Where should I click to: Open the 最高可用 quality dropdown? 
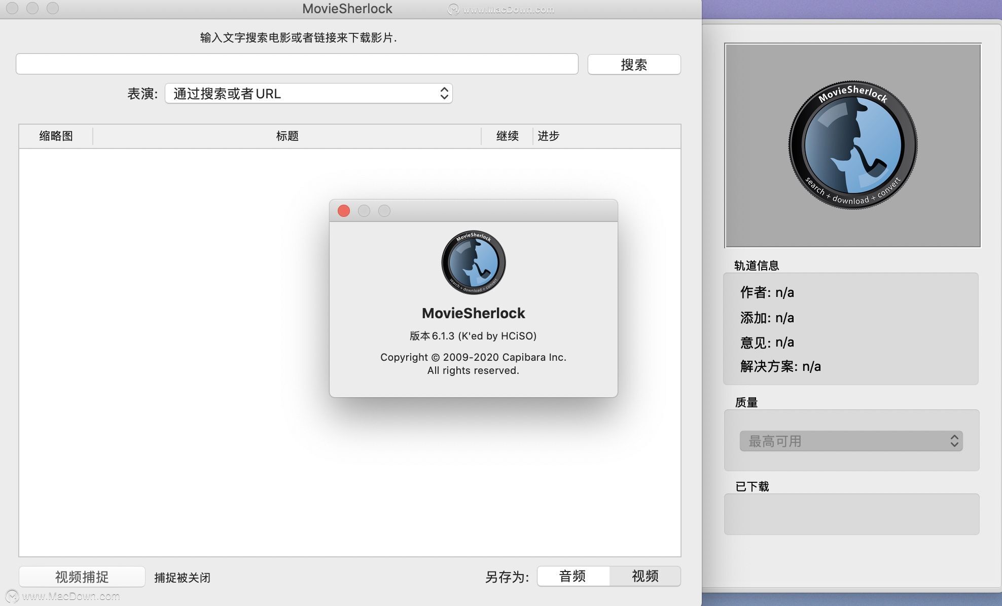pyautogui.click(x=851, y=441)
